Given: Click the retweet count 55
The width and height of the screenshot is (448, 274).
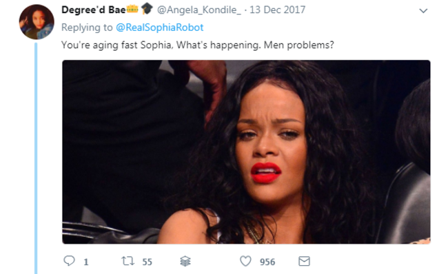Looking at the screenshot, I should (x=147, y=262).
